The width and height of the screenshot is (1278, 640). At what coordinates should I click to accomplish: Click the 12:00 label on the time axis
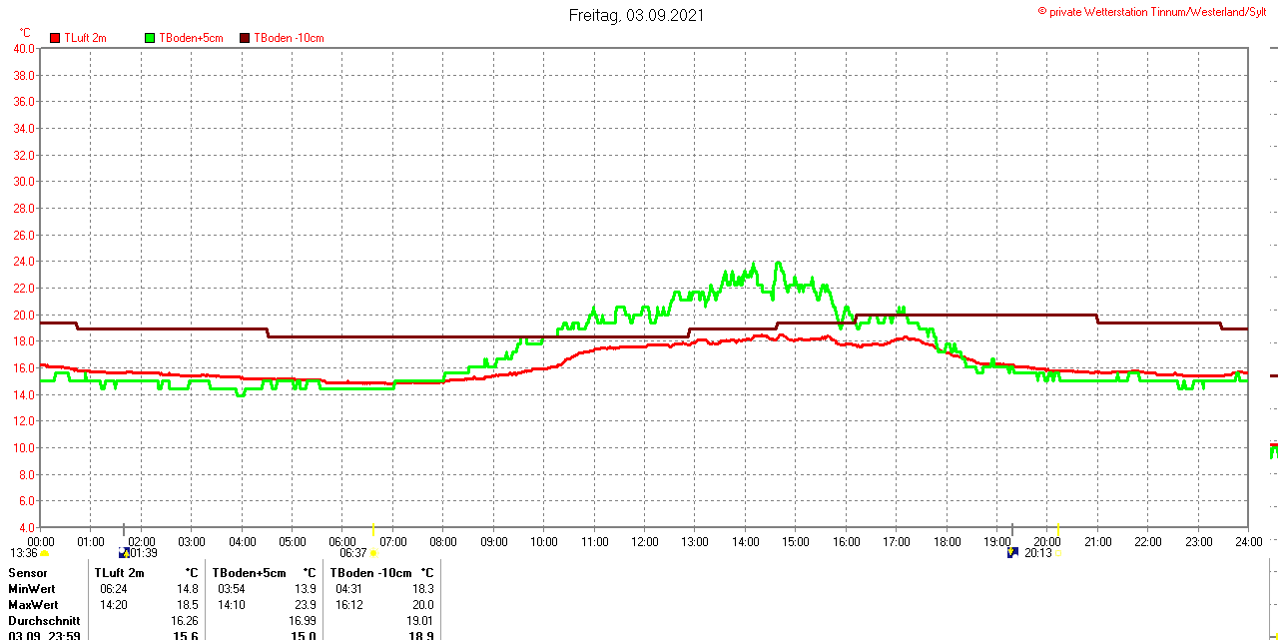[644, 542]
